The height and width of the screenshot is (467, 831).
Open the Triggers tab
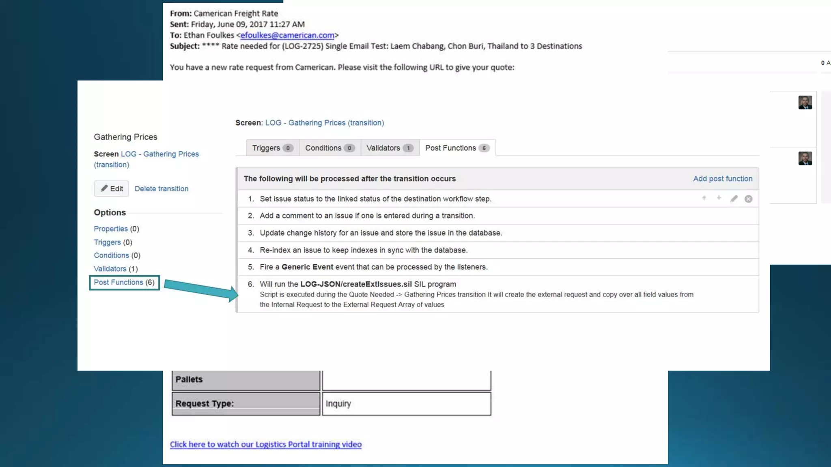click(x=272, y=148)
